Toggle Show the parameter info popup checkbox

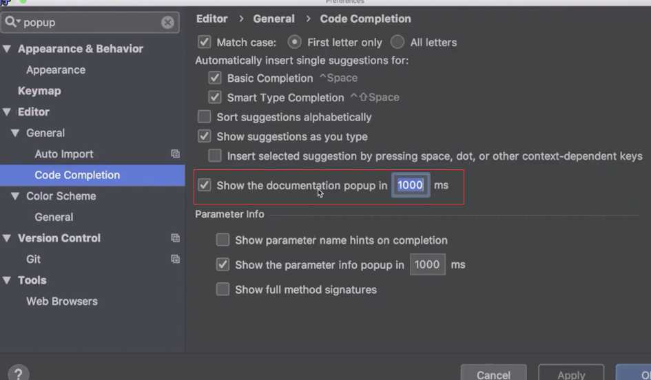coord(223,264)
